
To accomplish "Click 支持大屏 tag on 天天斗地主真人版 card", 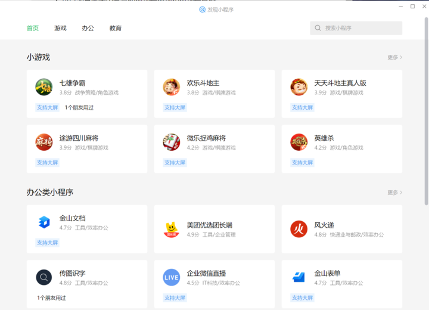I will coord(302,108).
